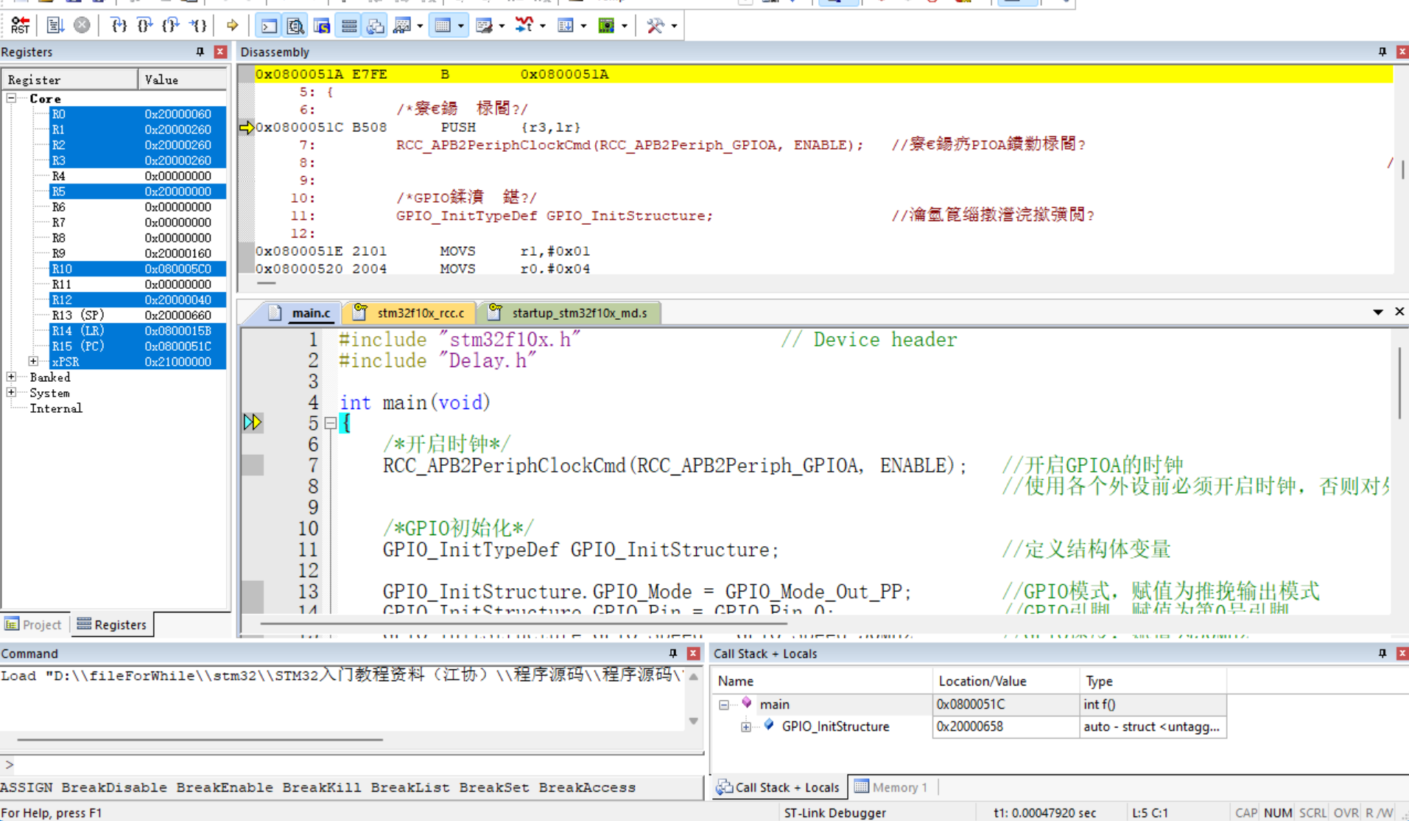Image resolution: width=1409 pixels, height=821 pixels.
Task: Close the Command panel
Action: (693, 653)
